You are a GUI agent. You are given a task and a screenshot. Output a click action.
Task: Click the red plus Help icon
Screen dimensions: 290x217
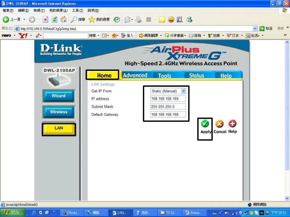232,124
